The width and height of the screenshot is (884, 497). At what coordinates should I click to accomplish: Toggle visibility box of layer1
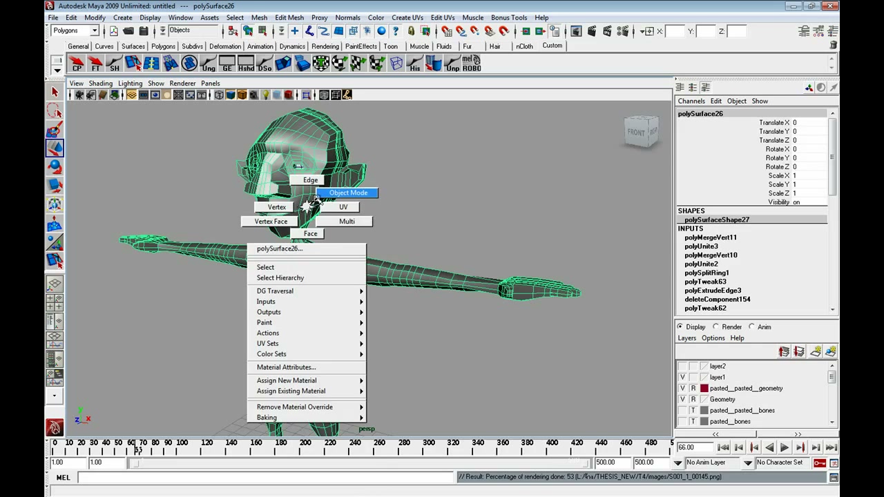click(x=682, y=378)
